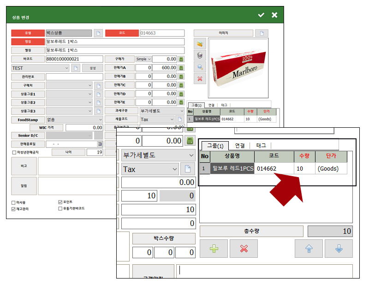This screenshot has width=369, height=285.
Task: Enable the 유통기한바코드 checkbox
Action: tap(60, 208)
